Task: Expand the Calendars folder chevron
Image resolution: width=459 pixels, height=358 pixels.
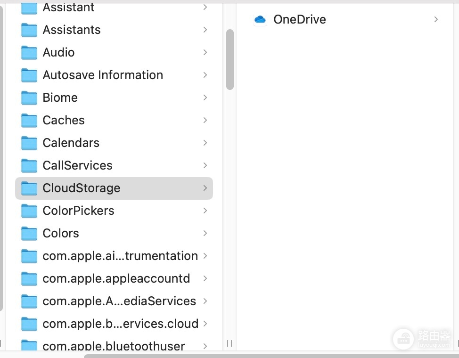Action: click(205, 143)
